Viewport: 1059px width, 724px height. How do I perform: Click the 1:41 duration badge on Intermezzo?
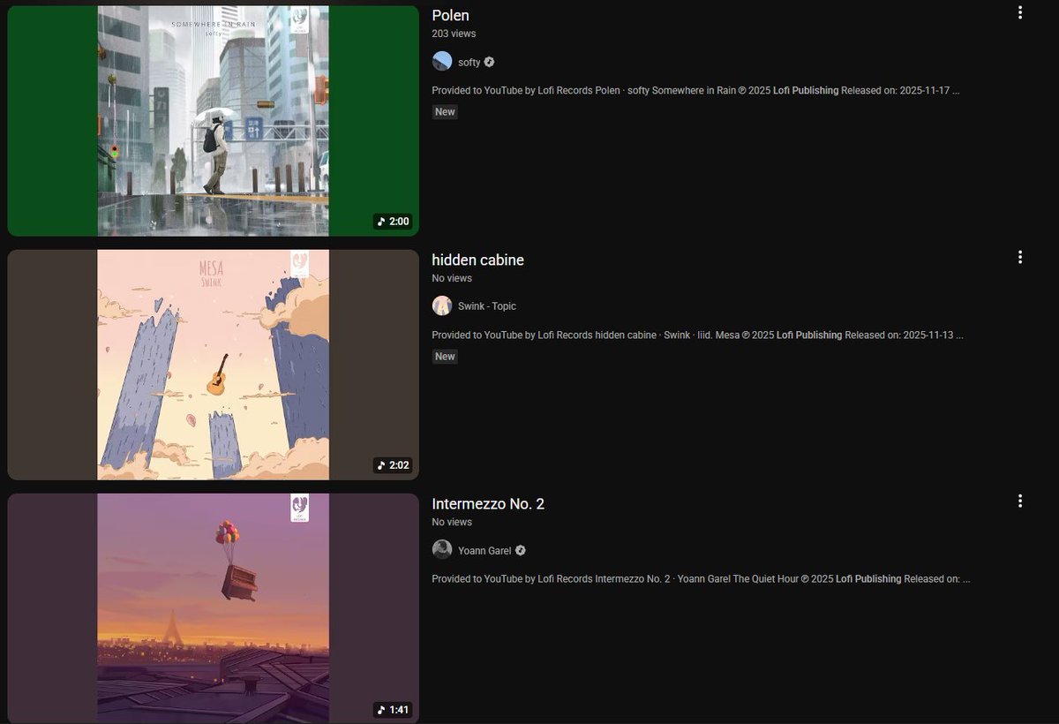pyautogui.click(x=393, y=709)
